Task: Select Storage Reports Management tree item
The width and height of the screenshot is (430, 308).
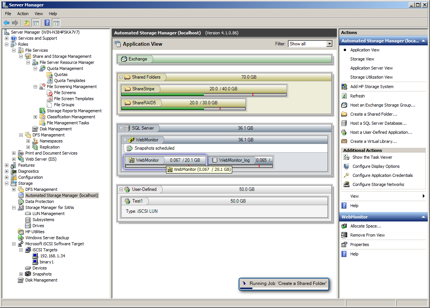Action: 74,111
